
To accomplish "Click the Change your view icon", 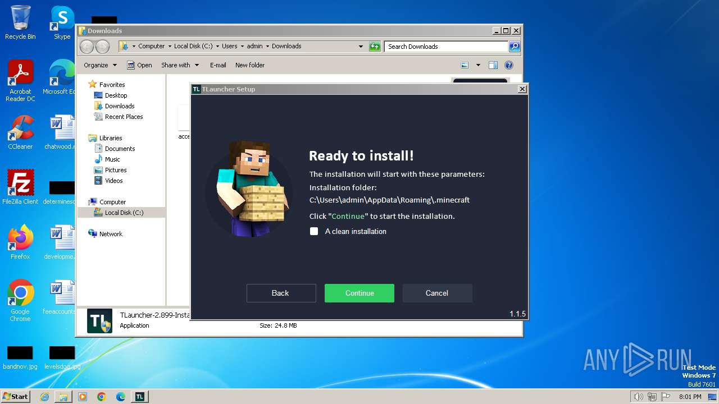I will (465, 65).
